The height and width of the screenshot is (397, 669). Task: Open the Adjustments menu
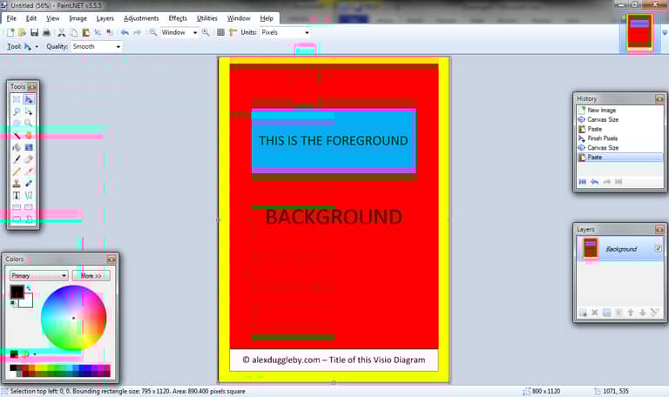pos(141,17)
